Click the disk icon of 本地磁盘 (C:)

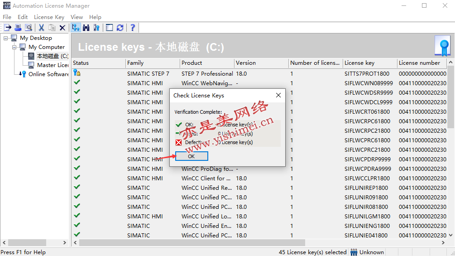click(31, 56)
